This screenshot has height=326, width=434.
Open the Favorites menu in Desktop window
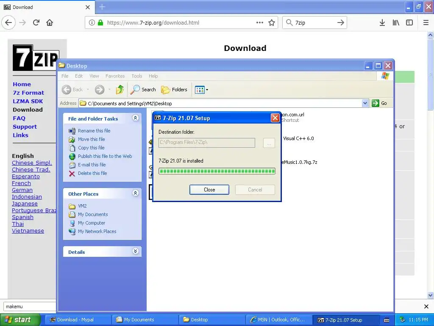pyautogui.click(x=115, y=76)
